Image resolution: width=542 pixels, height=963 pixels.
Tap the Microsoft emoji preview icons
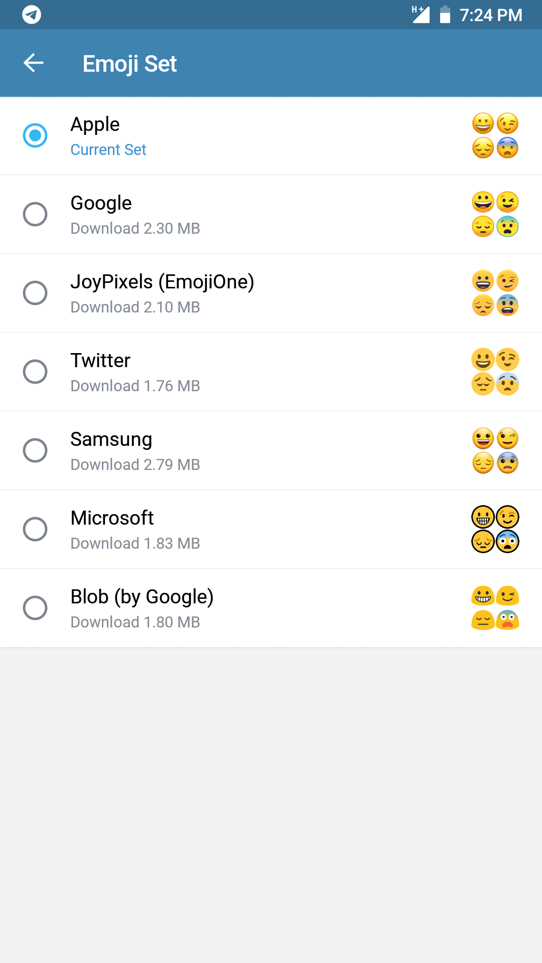click(x=495, y=529)
